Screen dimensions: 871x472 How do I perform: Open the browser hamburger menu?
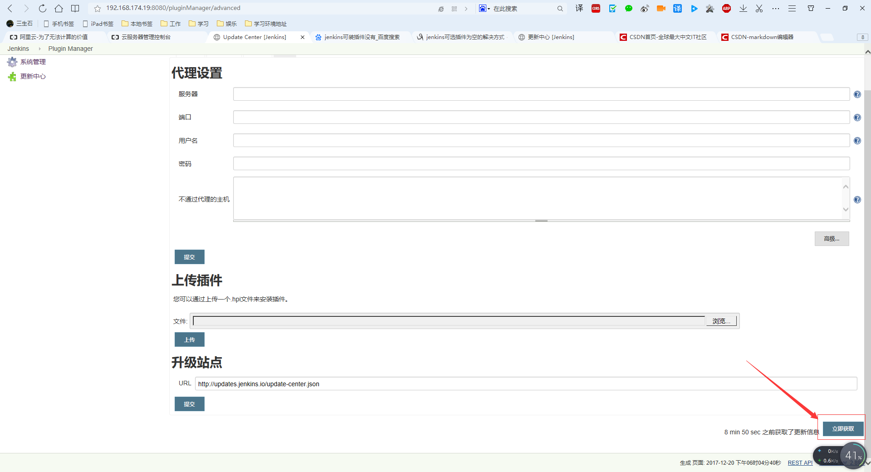pos(792,8)
